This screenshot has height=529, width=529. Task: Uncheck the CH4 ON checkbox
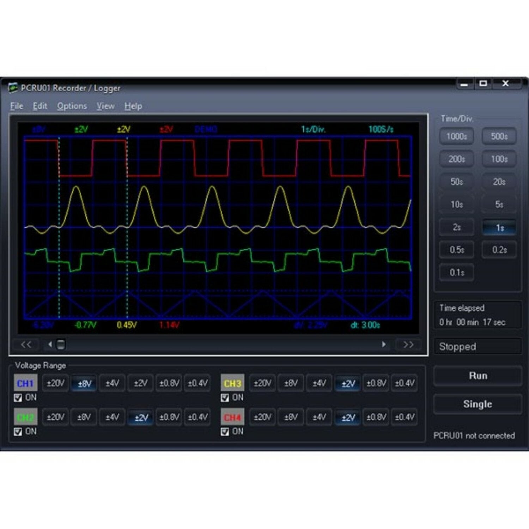[x=225, y=432]
